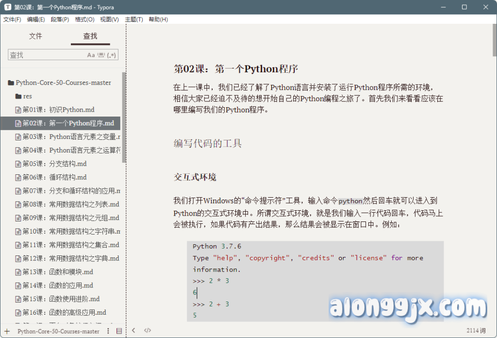Switch the file list view layout icon

[119, 331]
